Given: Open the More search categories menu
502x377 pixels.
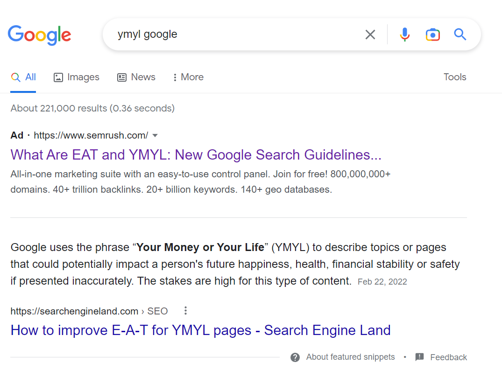Looking at the screenshot, I should point(188,77).
